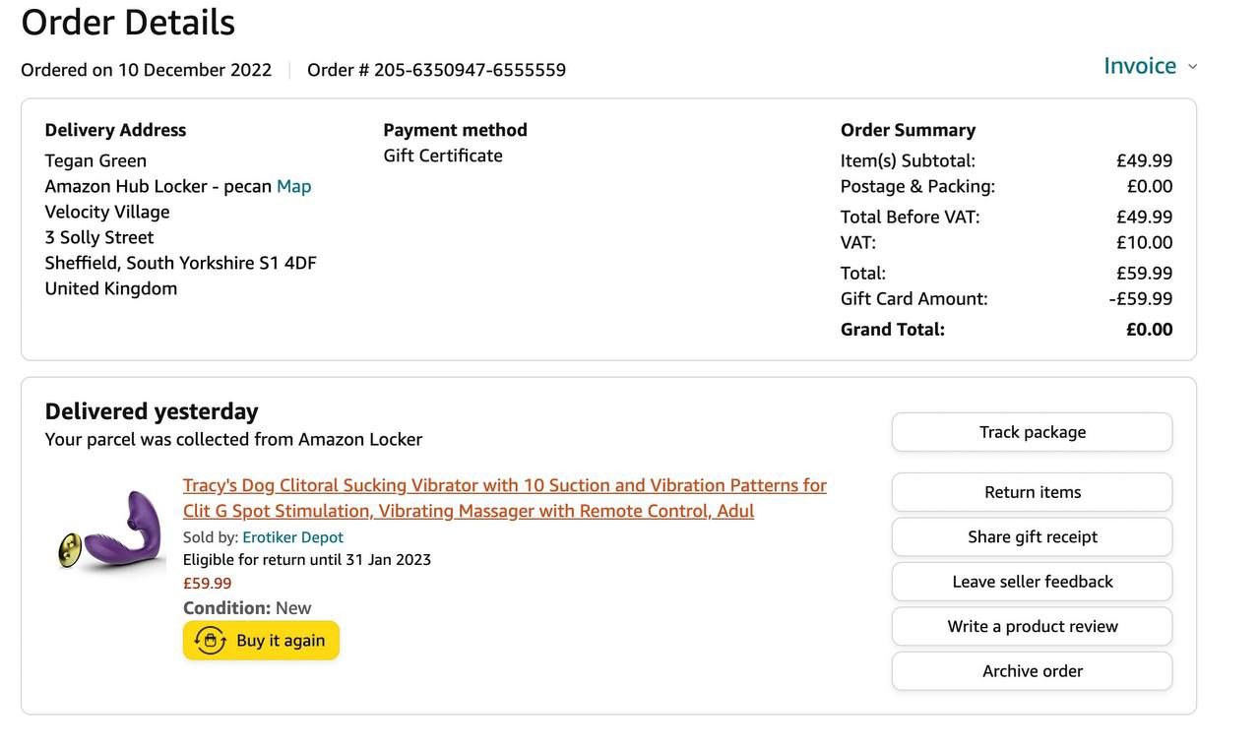Select Share gift receipt
1260x749 pixels.
(x=1032, y=536)
